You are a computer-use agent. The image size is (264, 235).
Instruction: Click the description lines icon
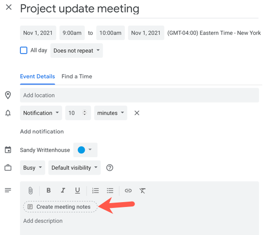tap(8, 190)
